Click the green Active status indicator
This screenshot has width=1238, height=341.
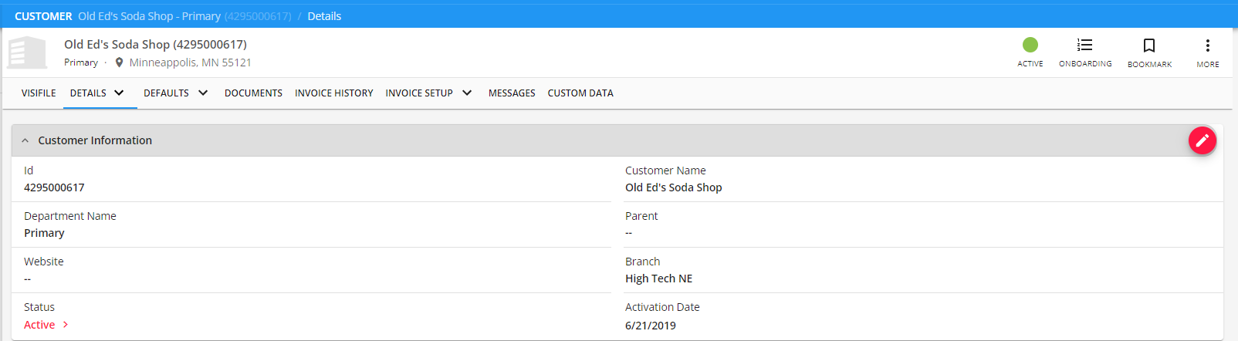[1030, 45]
